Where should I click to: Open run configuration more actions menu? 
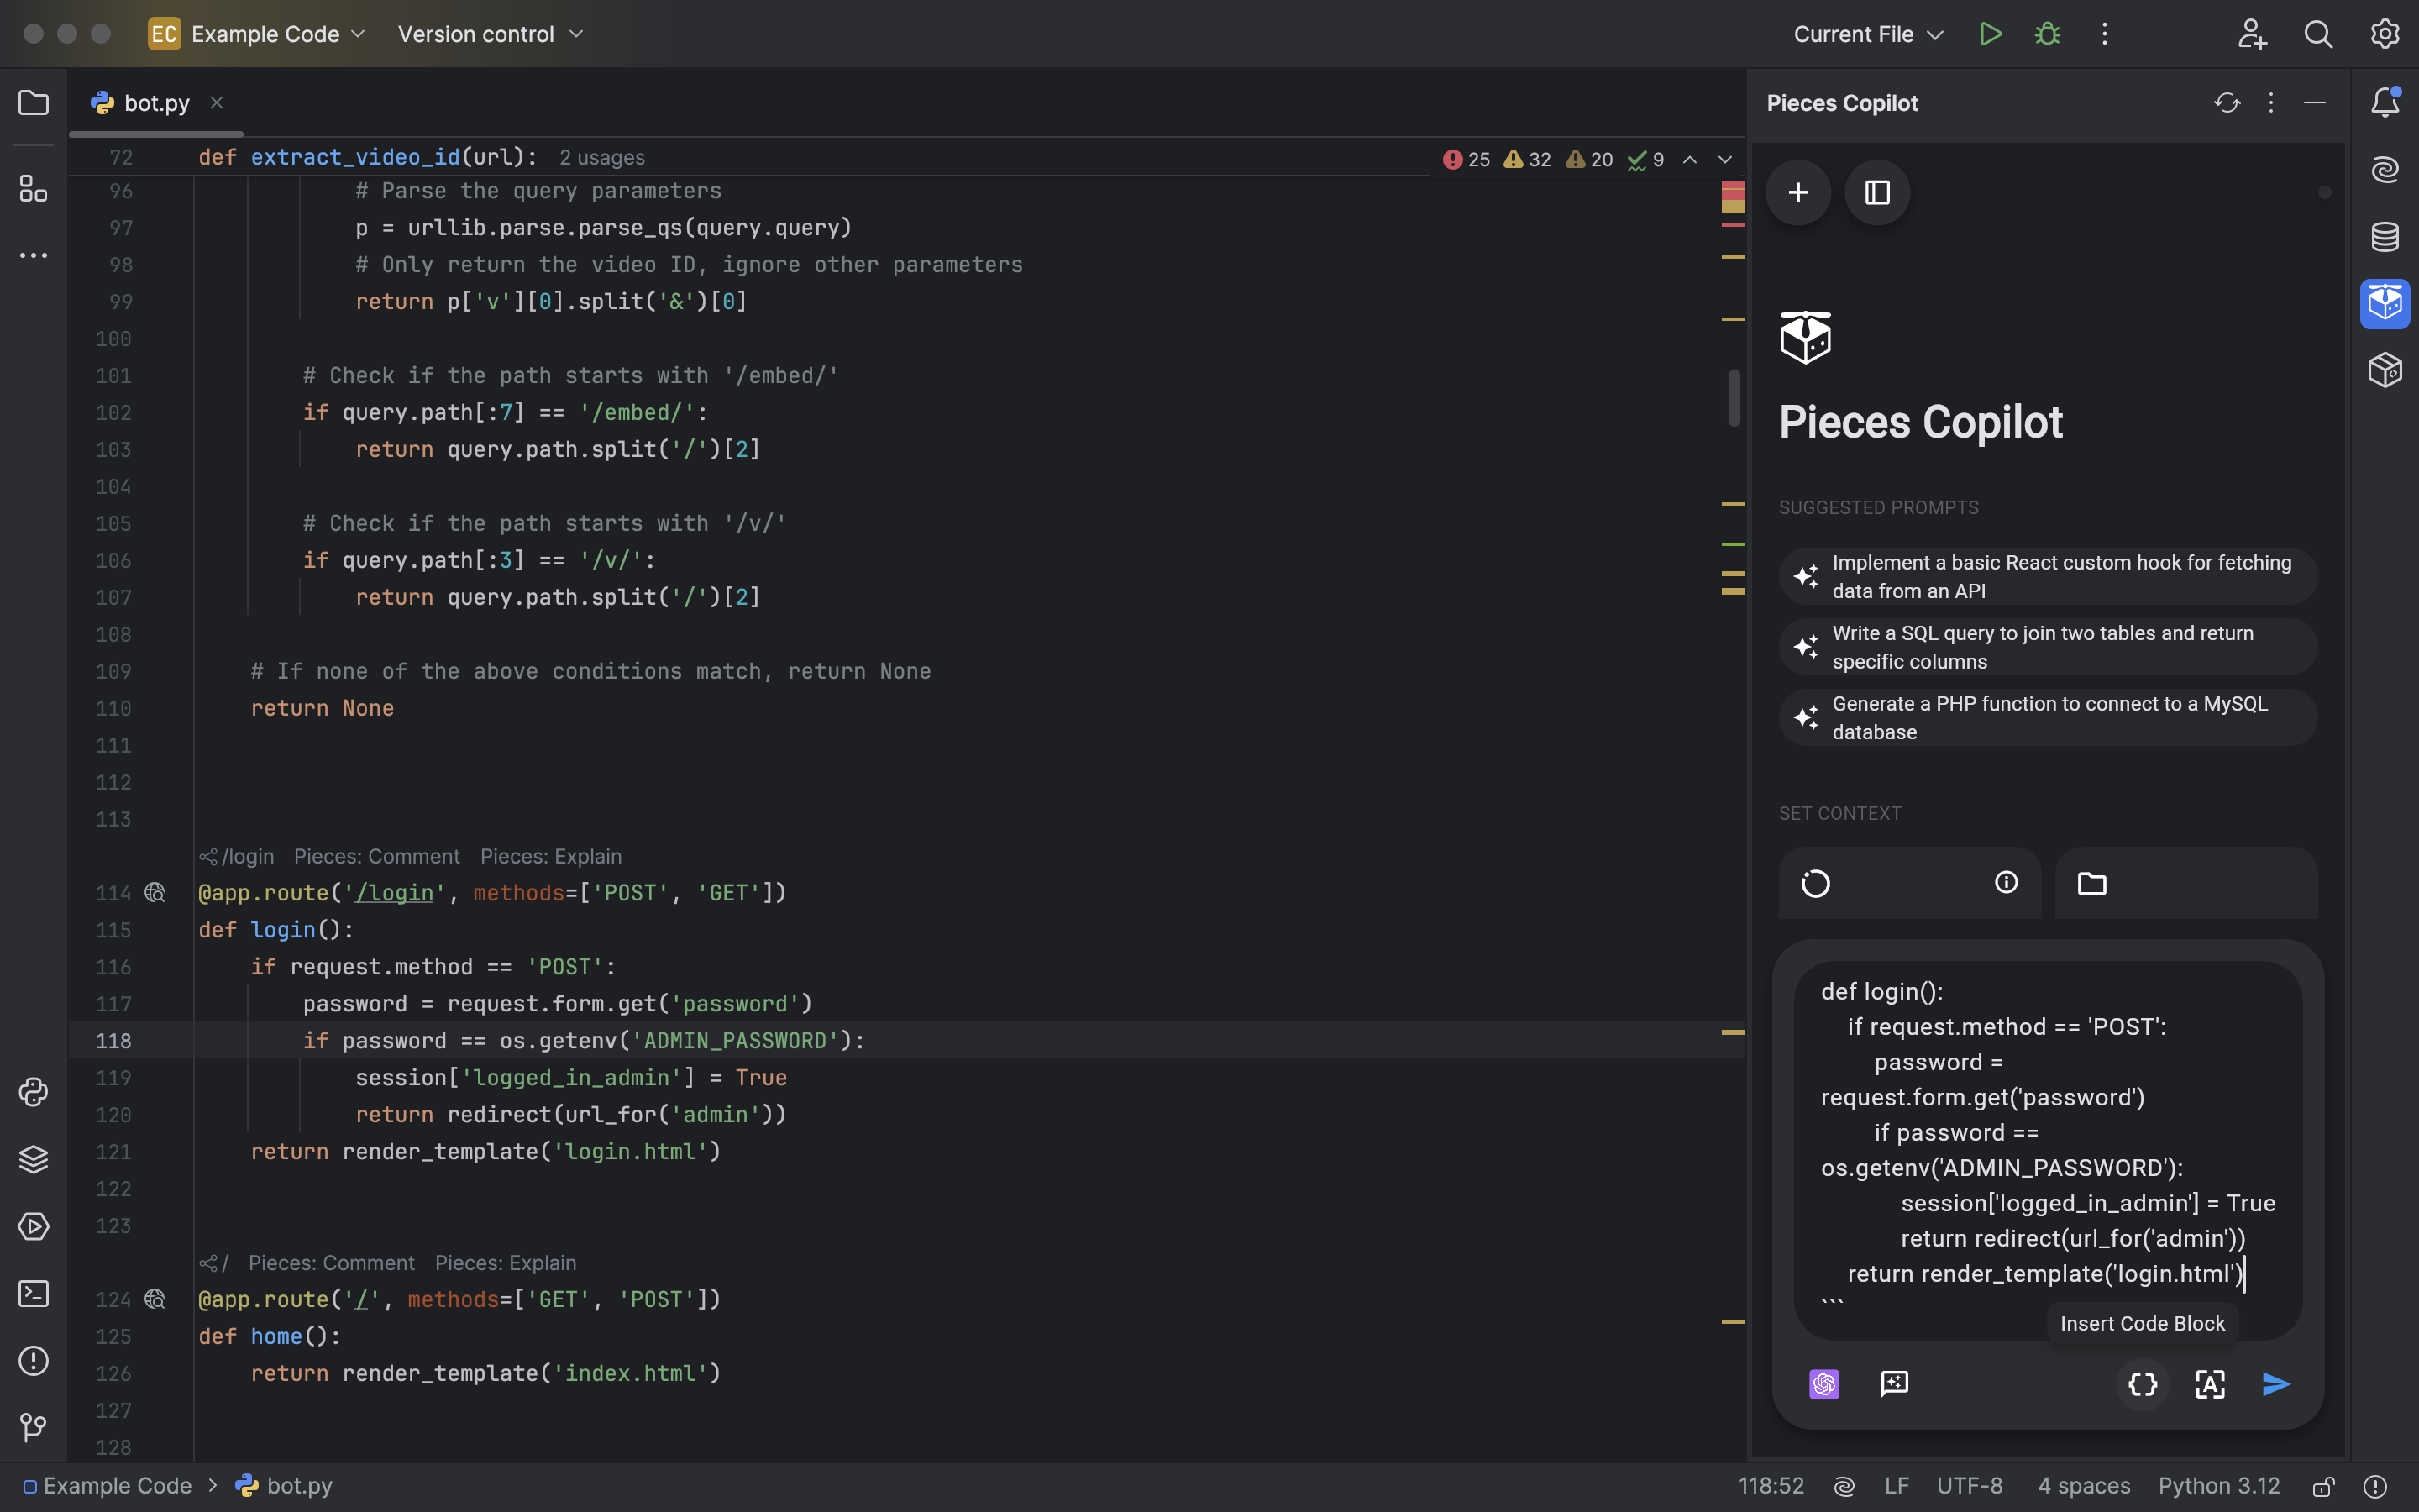pyautogui.click(x=2104, y=34)
